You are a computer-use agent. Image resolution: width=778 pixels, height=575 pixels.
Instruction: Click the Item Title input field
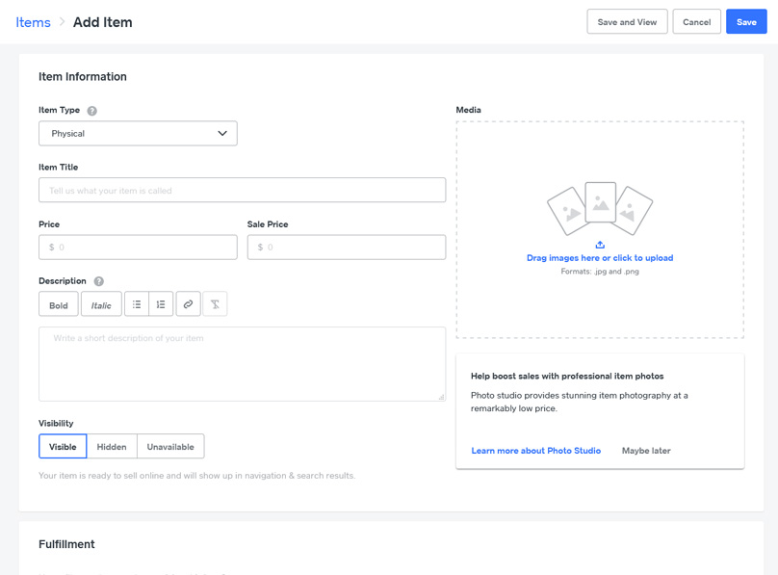[242, 191]
